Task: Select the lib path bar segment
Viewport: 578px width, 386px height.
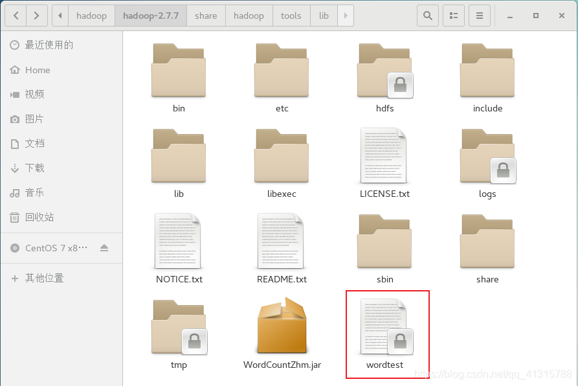Action: [x=324, y=16]
